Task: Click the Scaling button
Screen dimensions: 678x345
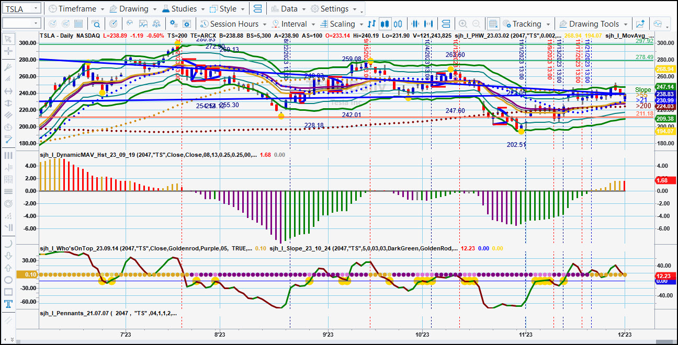Action: pyautogui.click(x=337, y=24)
